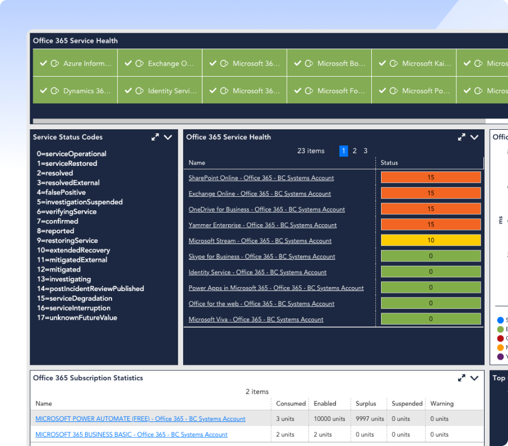Click cloud icon on Exchange O... tile
Screen dimensions: 508x446
tap(140, 63)
